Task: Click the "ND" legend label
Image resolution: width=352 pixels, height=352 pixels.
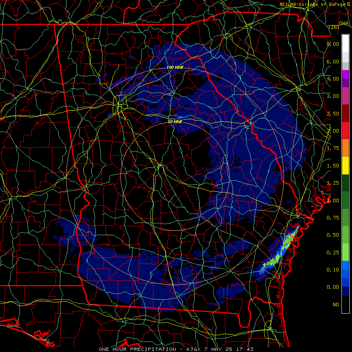Action: click(336, 305)
